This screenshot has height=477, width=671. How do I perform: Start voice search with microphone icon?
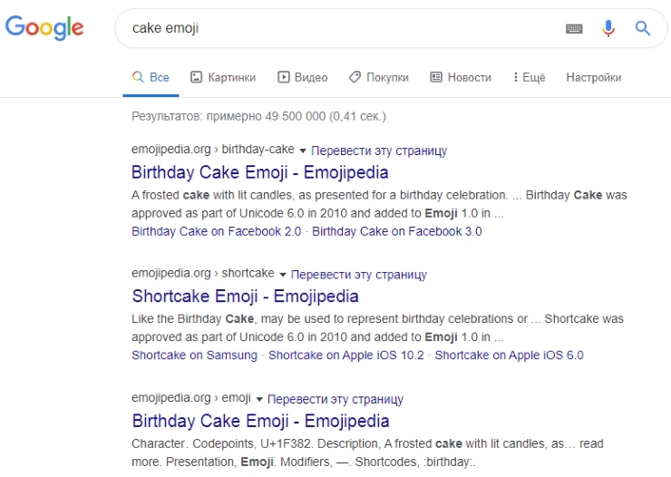(608, 29)
